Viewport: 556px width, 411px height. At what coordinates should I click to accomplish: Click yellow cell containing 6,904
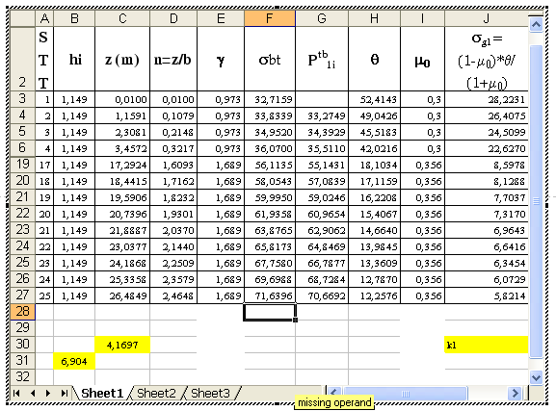[x=74, y=361]
